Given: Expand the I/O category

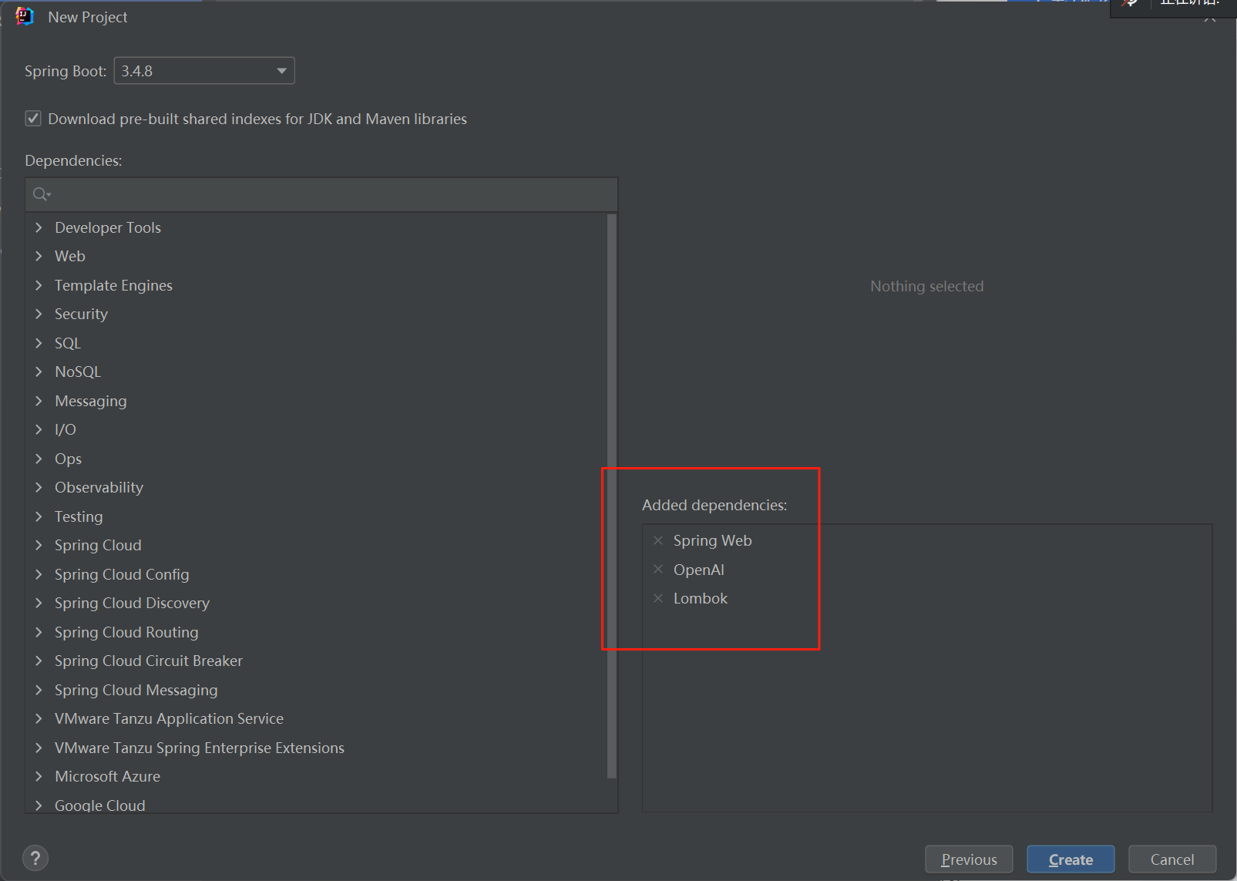Looking at the screenshot, I should [39, 429].
